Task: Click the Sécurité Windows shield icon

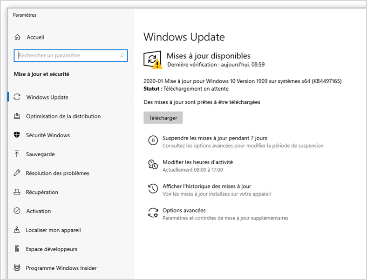Action: [x=17, y=135]
